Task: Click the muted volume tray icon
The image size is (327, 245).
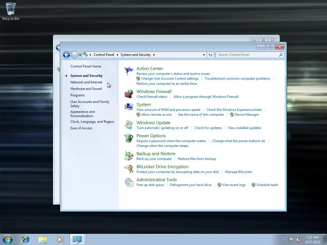Action: coord(298,240)
